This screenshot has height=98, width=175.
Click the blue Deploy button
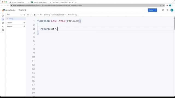pyautogui.click(x=152, y=10)
